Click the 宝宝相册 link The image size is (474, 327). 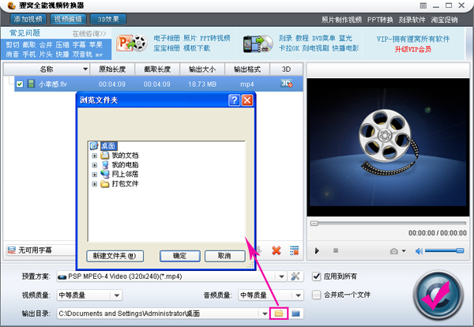coord(167,48)
